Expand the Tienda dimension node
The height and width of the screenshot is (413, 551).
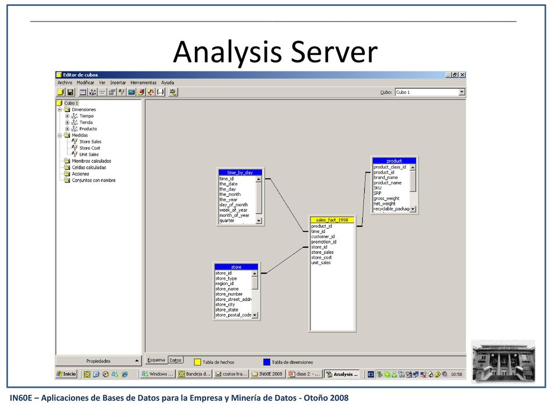pos(67,122)
